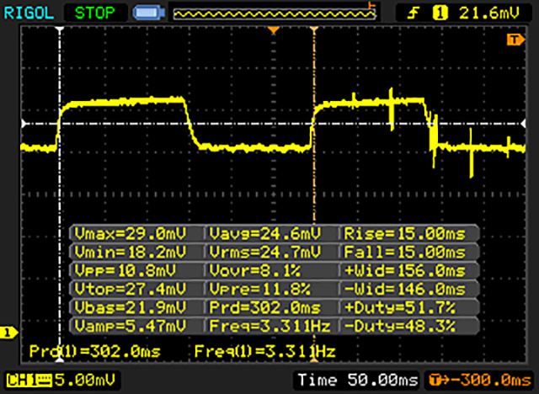The image size is (539, 394).
Task: Click the STOP run status indicator
Action: click(x=94, y=13)
